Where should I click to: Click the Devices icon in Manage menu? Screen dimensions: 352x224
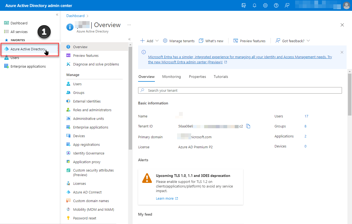68,136
